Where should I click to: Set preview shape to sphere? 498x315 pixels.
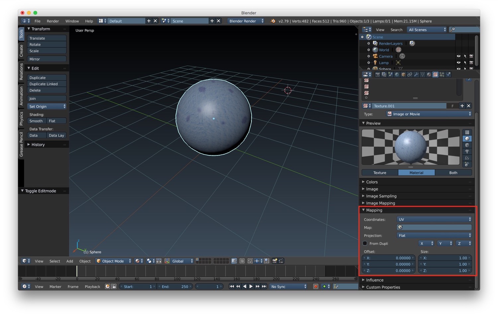pyautogui.click(x=467, y=139)
